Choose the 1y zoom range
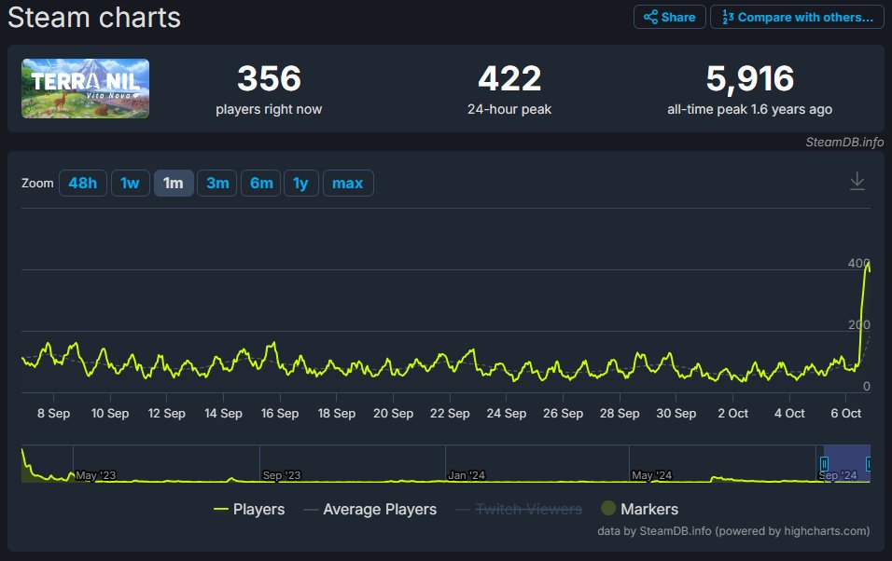This screenshot has height=561, width=892. pyautogui.click(x=301, y=183)
